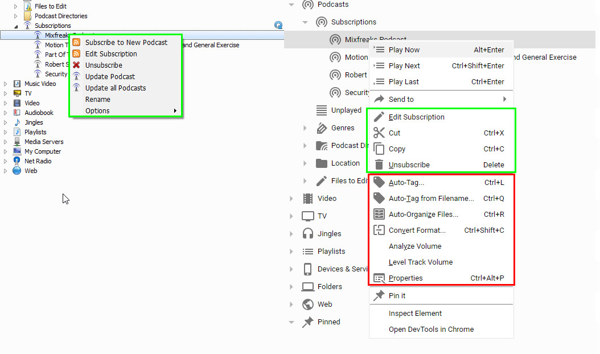Click the Convert Format icon

379,230
